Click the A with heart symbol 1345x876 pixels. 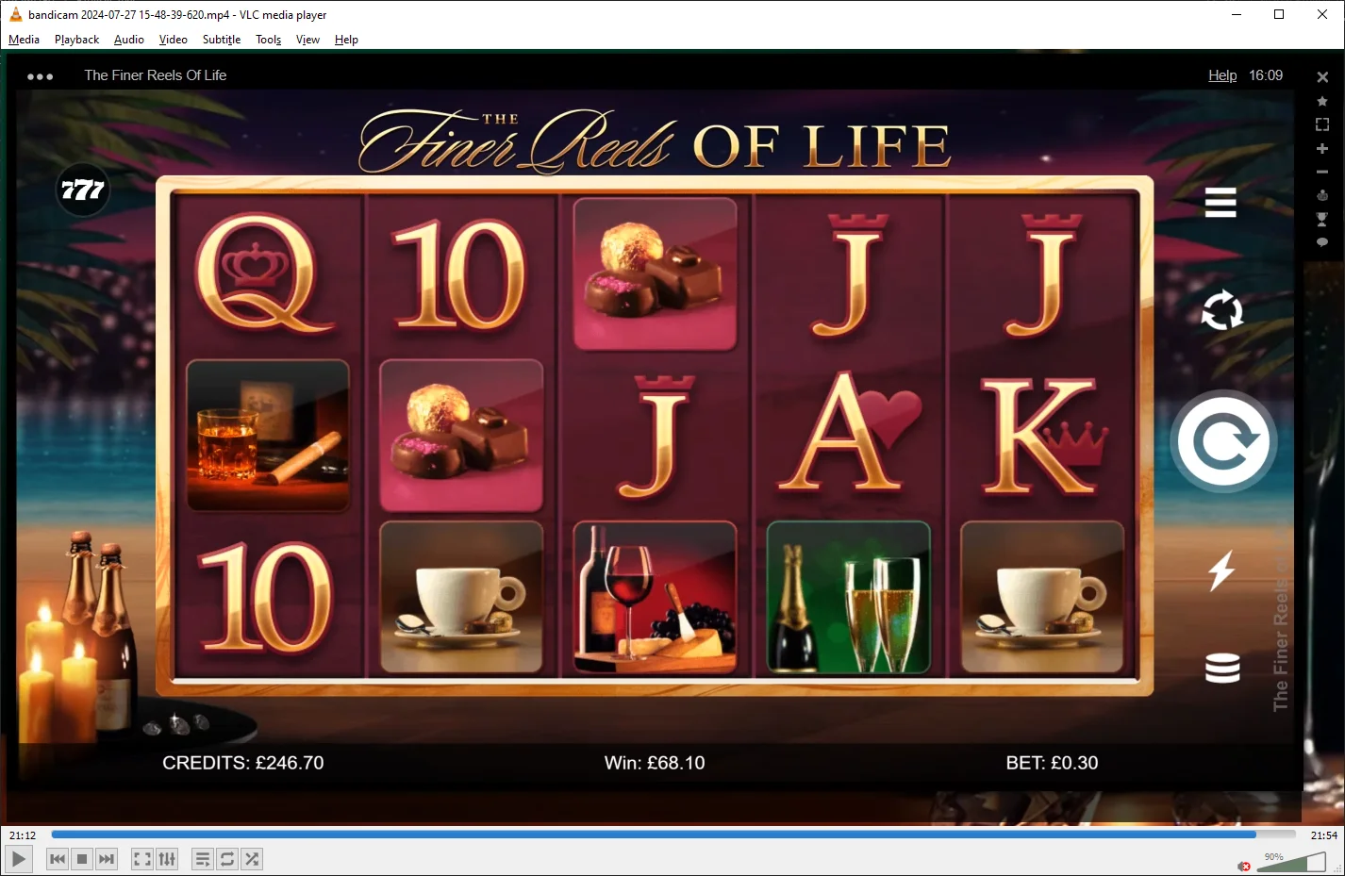click(x=848, y=433)
